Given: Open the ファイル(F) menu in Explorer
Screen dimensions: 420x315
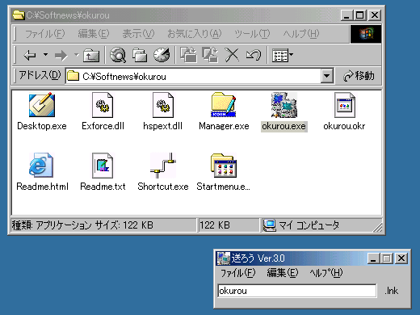Looking at the screenshot, I should pyautogui.click(x=44, y=34).
